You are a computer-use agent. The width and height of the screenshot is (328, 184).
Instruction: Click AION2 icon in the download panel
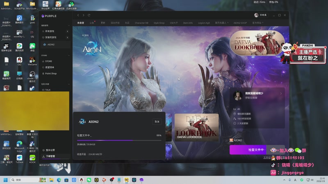[82, 121]
